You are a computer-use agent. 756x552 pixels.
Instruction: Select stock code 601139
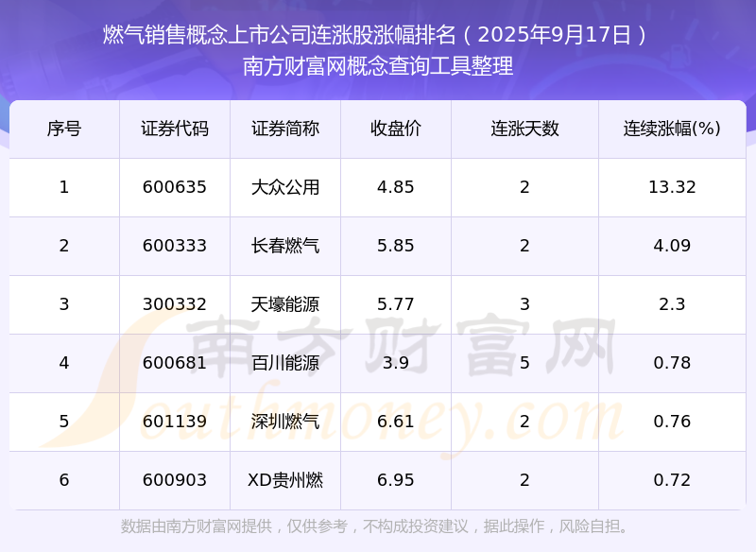pos(175,422)
